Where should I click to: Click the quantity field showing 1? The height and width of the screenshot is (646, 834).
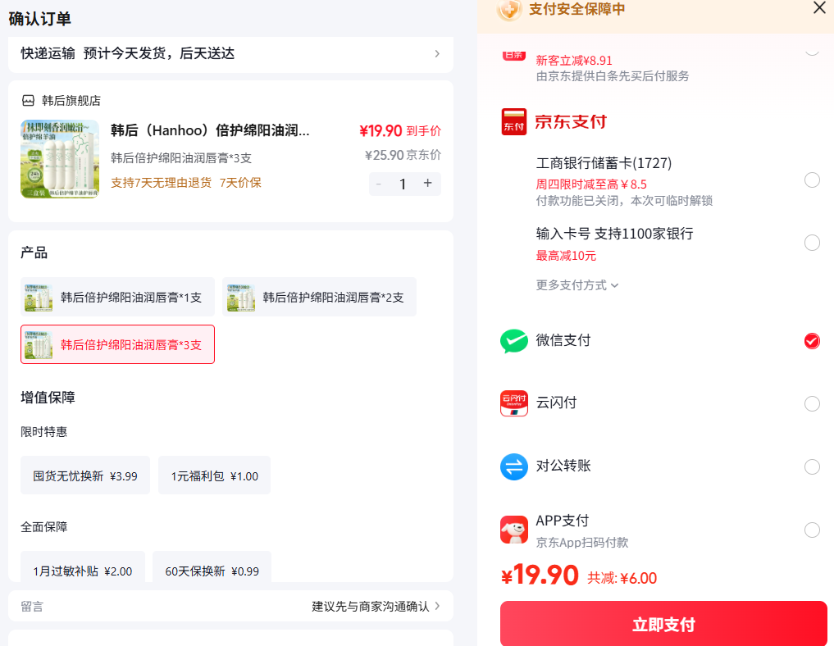tap(403, 184)
